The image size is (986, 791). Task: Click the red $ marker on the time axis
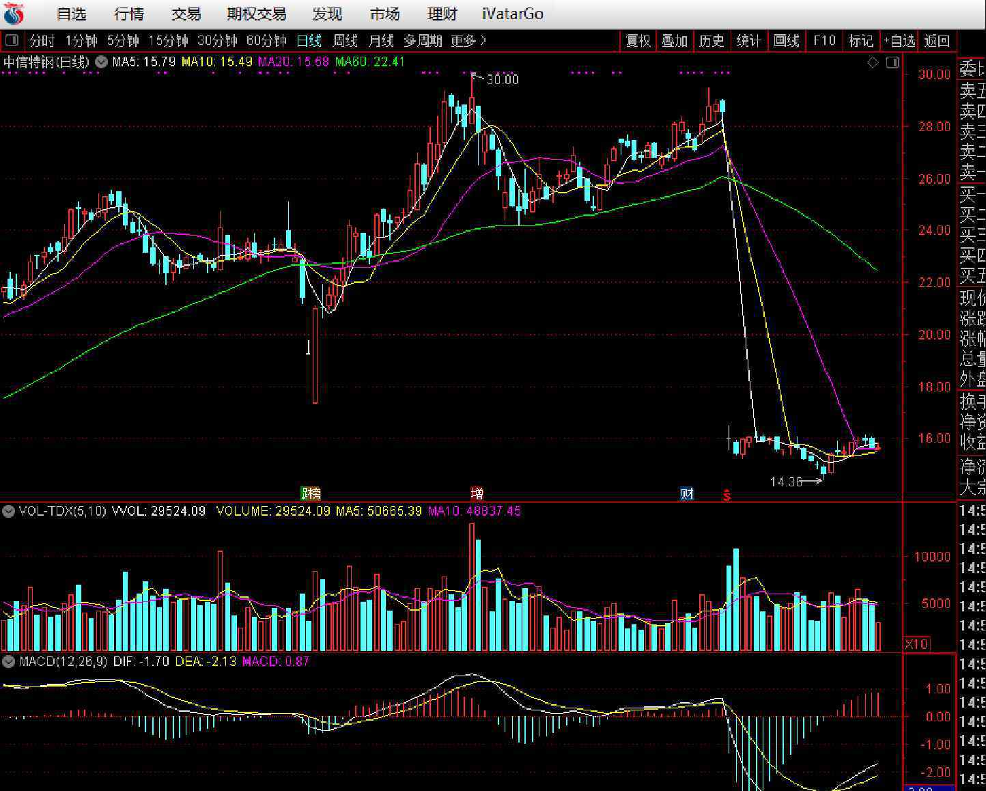727,495
